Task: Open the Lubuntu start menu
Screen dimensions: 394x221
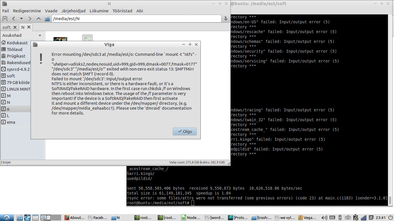Action: (6, 218)
